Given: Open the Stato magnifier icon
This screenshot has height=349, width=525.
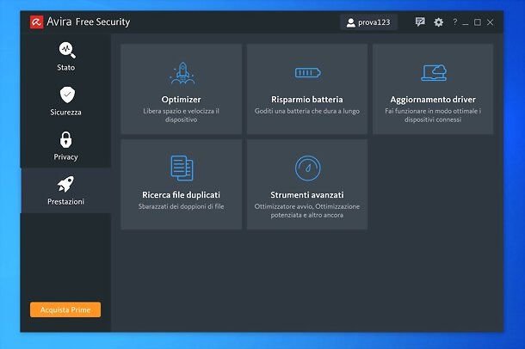Looking at the screenshot, I should point(67,50).
